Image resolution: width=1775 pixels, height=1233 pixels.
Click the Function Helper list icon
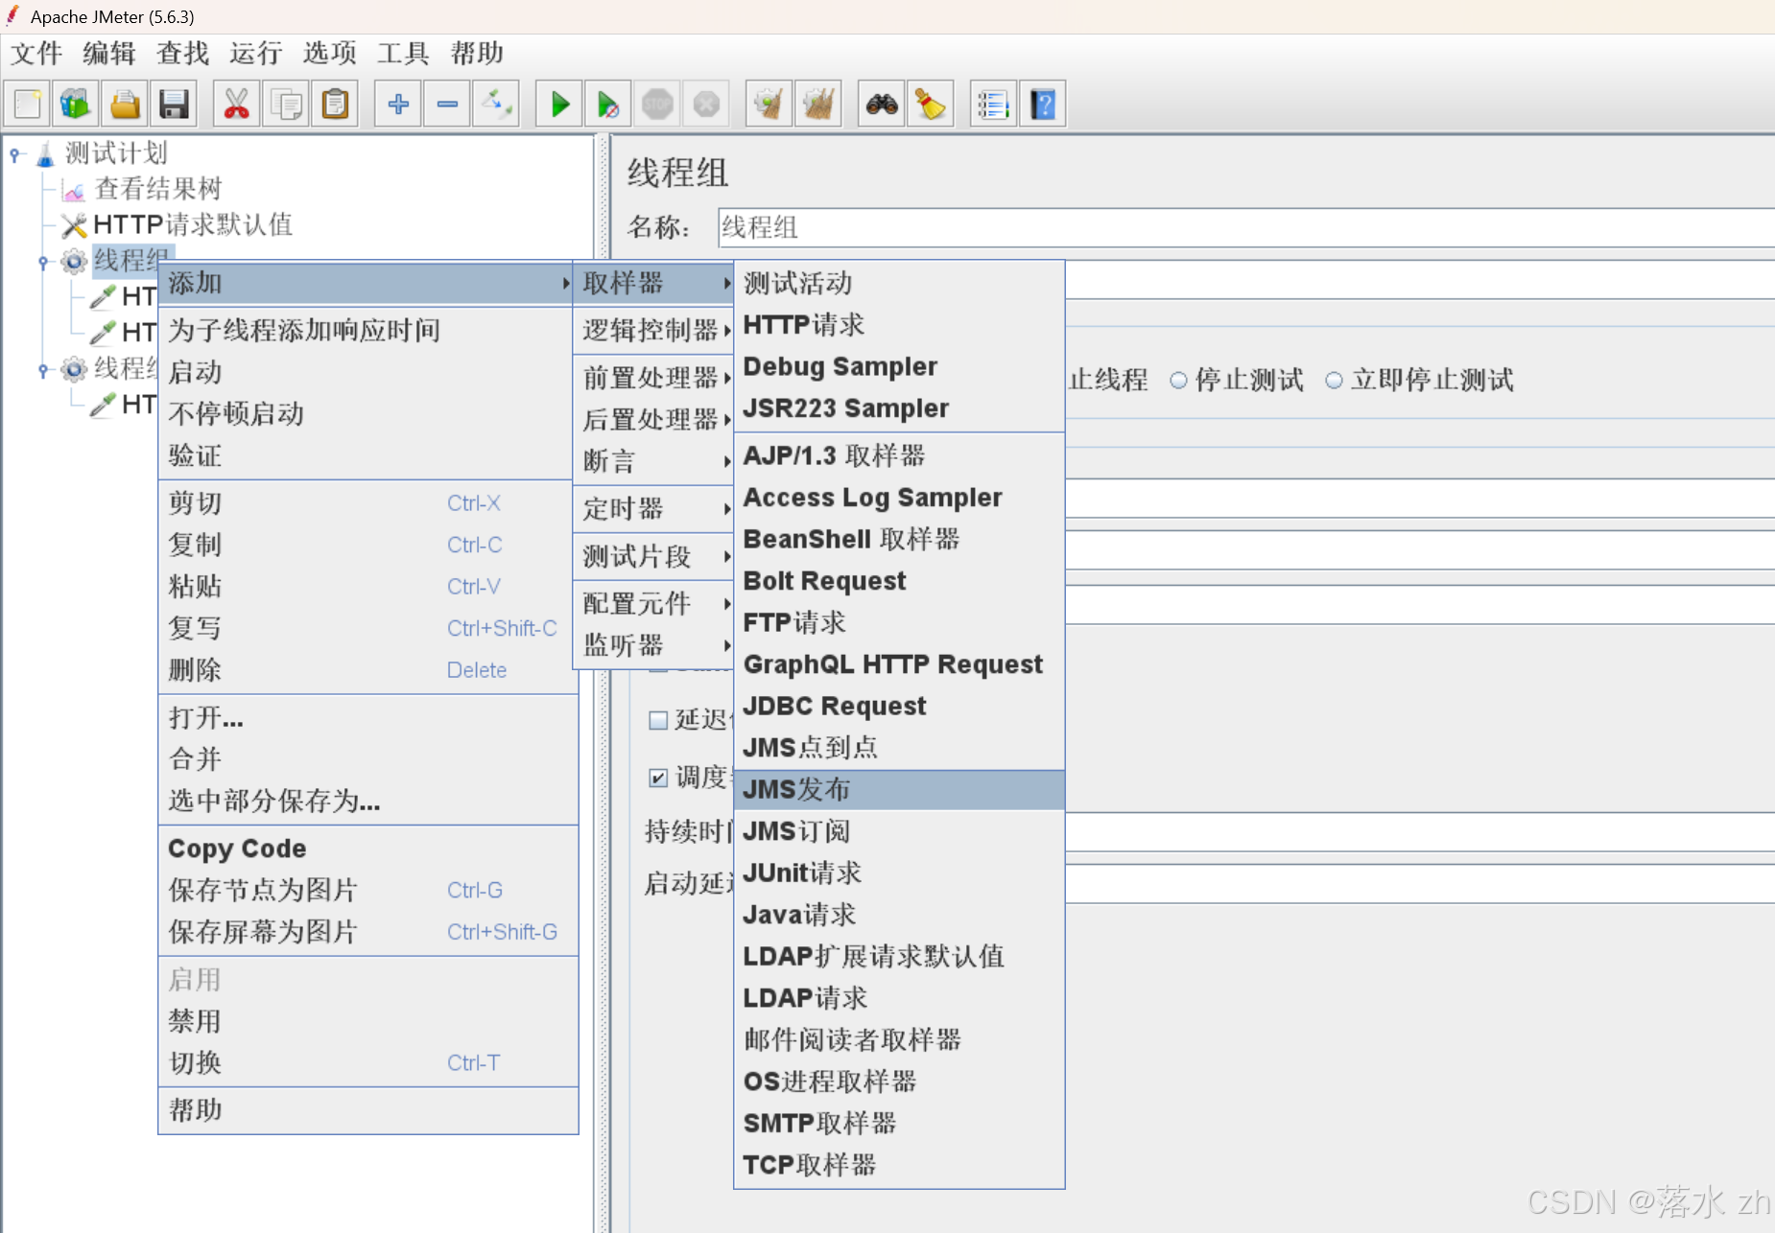(x=994, y=104)
